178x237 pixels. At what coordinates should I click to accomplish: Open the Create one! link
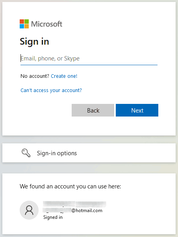click(x=64, y=76)
